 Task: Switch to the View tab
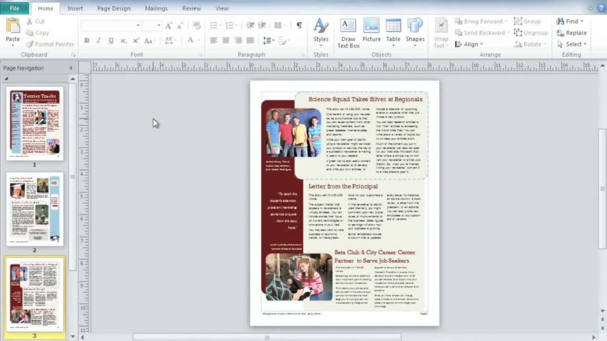pos(222,8)
